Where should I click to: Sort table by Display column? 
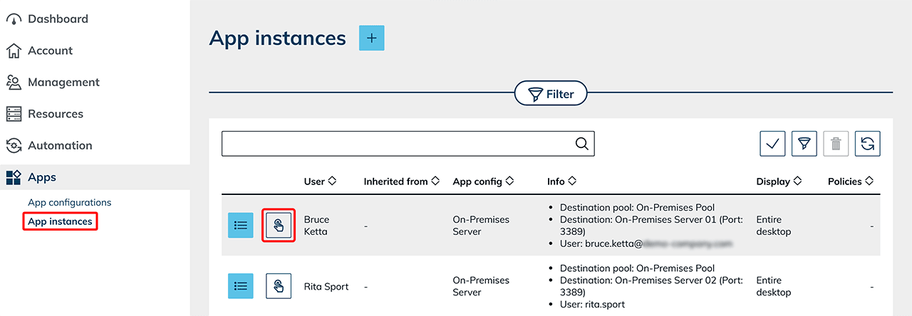coord(780,181)
